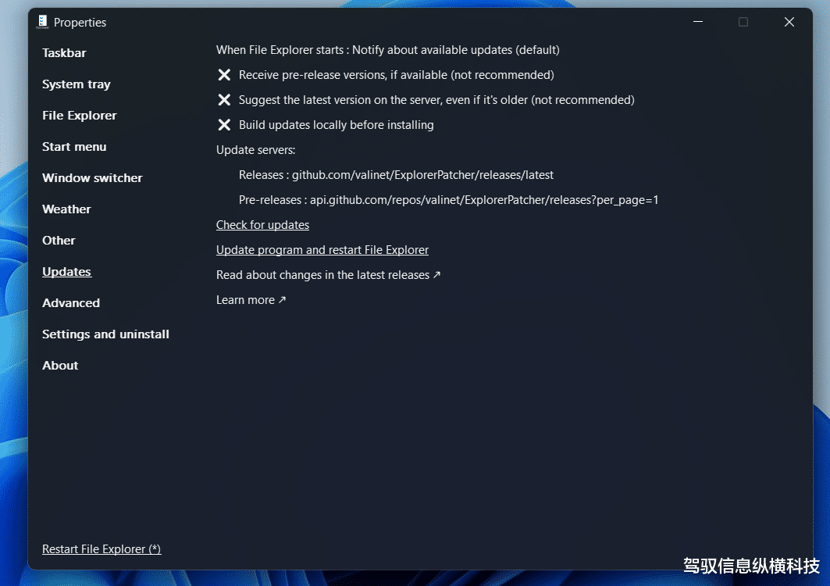Open the Taskbar settings section
Screen dimensions: 830x586
point(64,53)
